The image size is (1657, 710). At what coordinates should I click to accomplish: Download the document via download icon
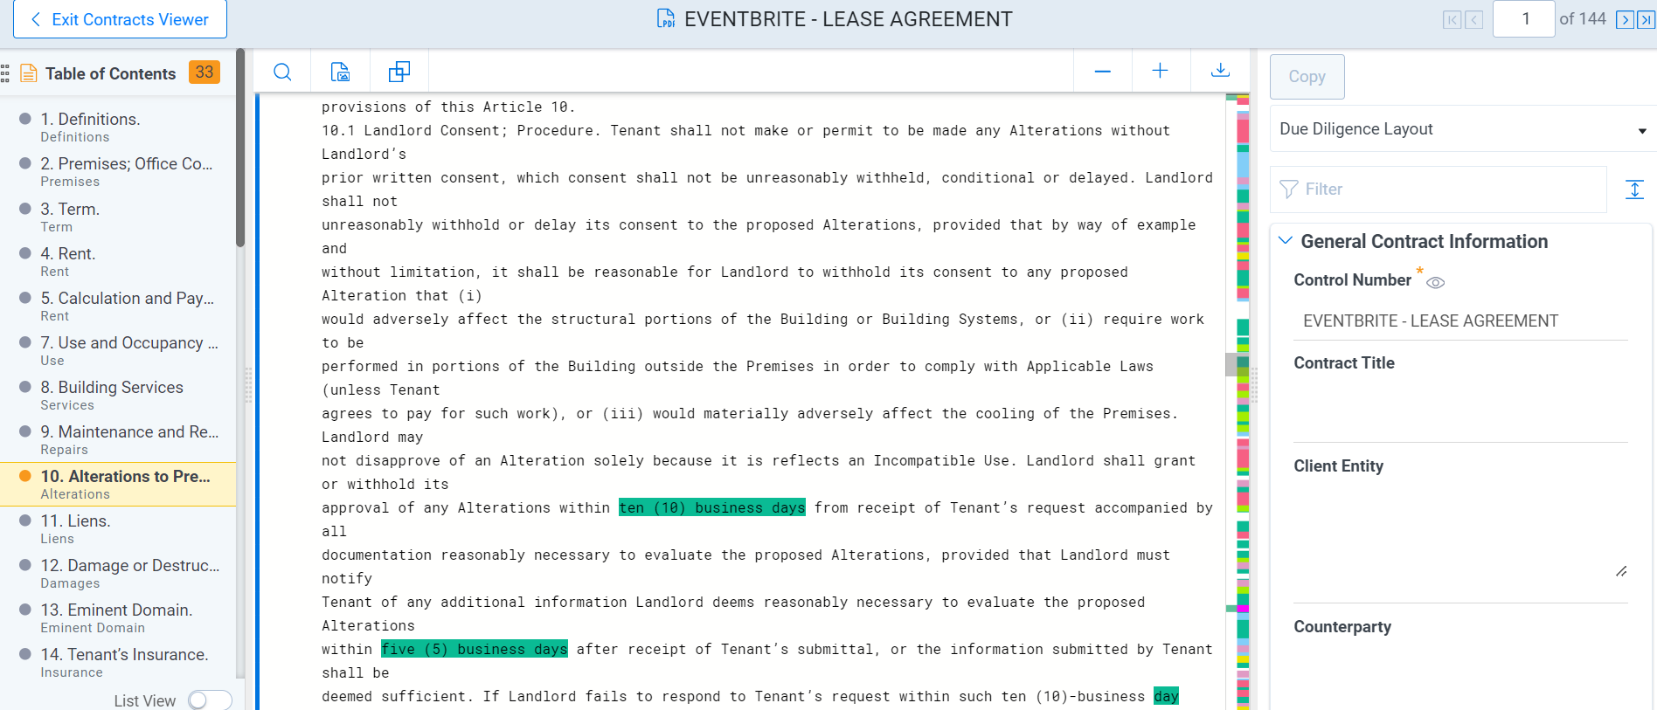point(1221,71)
